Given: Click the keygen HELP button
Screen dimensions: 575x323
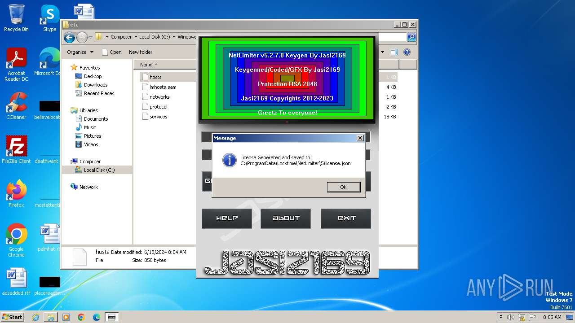Looking at the screenshot, I should pyautogui.click(x=227, y=218).
